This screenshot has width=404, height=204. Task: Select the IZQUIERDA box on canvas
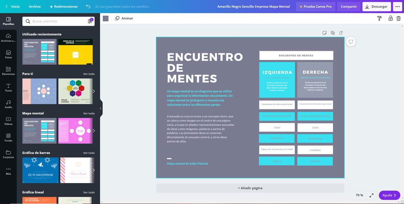click(x=277, y=80)
